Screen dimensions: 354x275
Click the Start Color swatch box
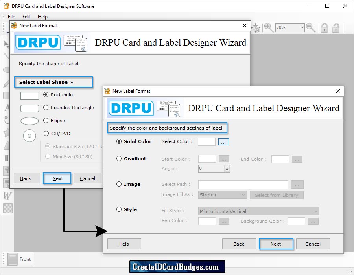pyautogui.click(x=207, y=159)
